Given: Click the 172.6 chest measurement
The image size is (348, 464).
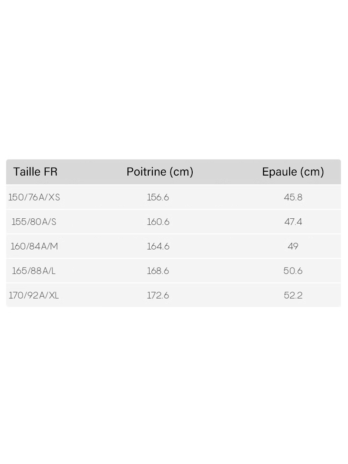Looking at the screenshot, I should point(158,295).
